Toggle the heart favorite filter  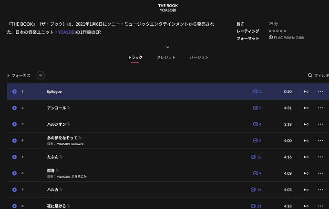[41, 75]
